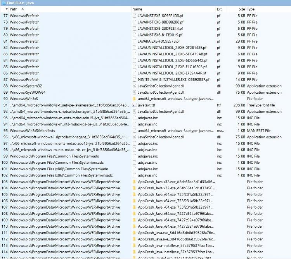Click the 14 KB size cell

(x=240, y=80)
